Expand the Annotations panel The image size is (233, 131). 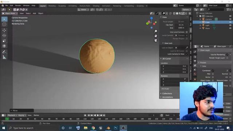(161, 97)
